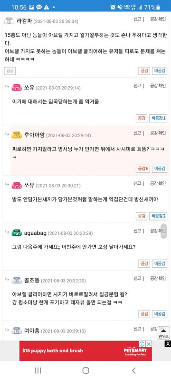Tap 공감 on 골조동's comment
Screen dimensions: 171x381
[x=144, y=314]
